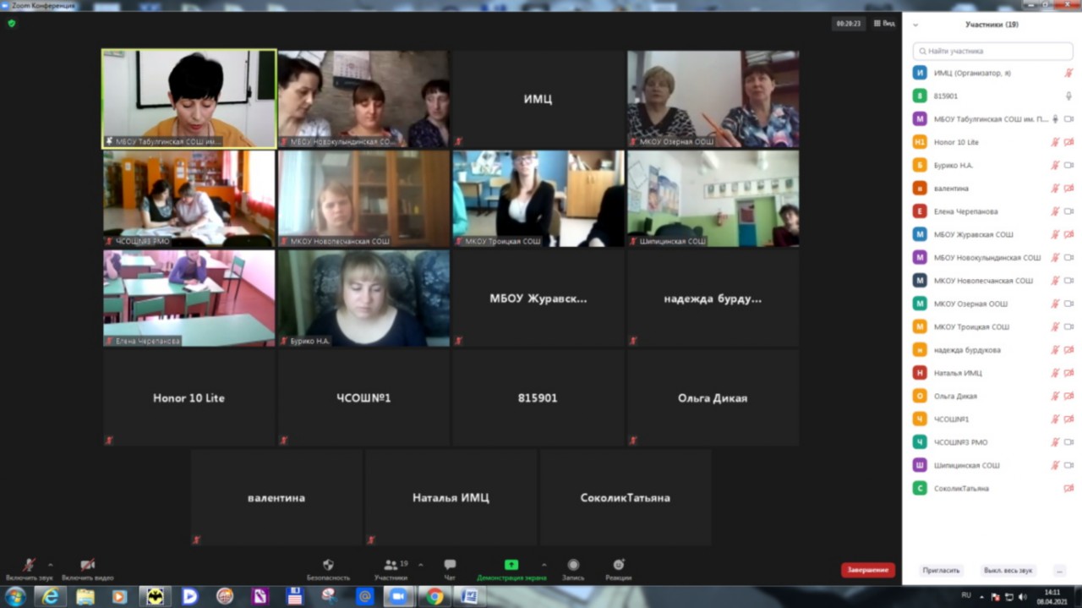
Task: Open the Вид view layout menu
Action: 884,24
